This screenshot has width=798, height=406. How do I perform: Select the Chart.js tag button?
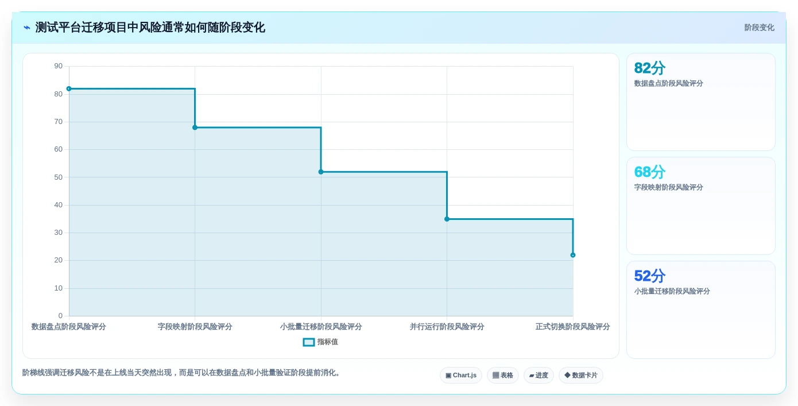click(x=461, y=376)
